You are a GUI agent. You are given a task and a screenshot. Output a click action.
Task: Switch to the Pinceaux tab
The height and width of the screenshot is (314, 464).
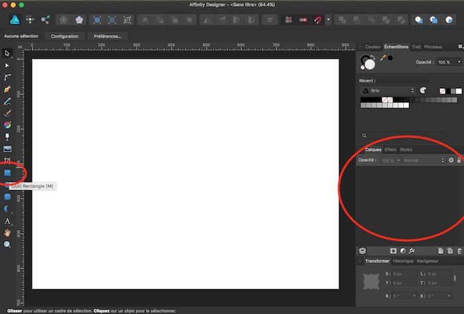click(x=433, y=47)
